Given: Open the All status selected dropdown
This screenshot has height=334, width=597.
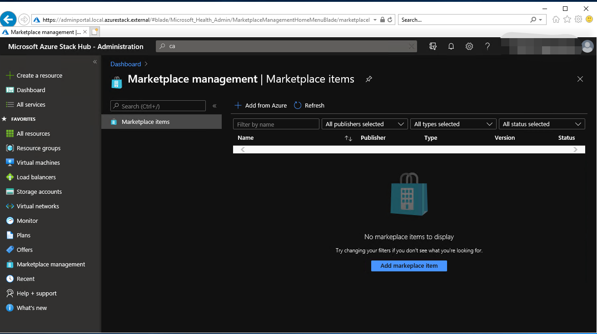Looking at the screenshot, I should [542, 124].
